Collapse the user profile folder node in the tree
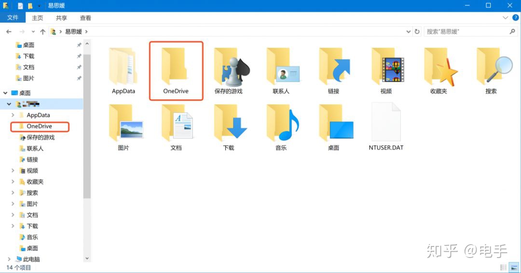The width and height of the screenshot is (521, 273). pos(9,104)
